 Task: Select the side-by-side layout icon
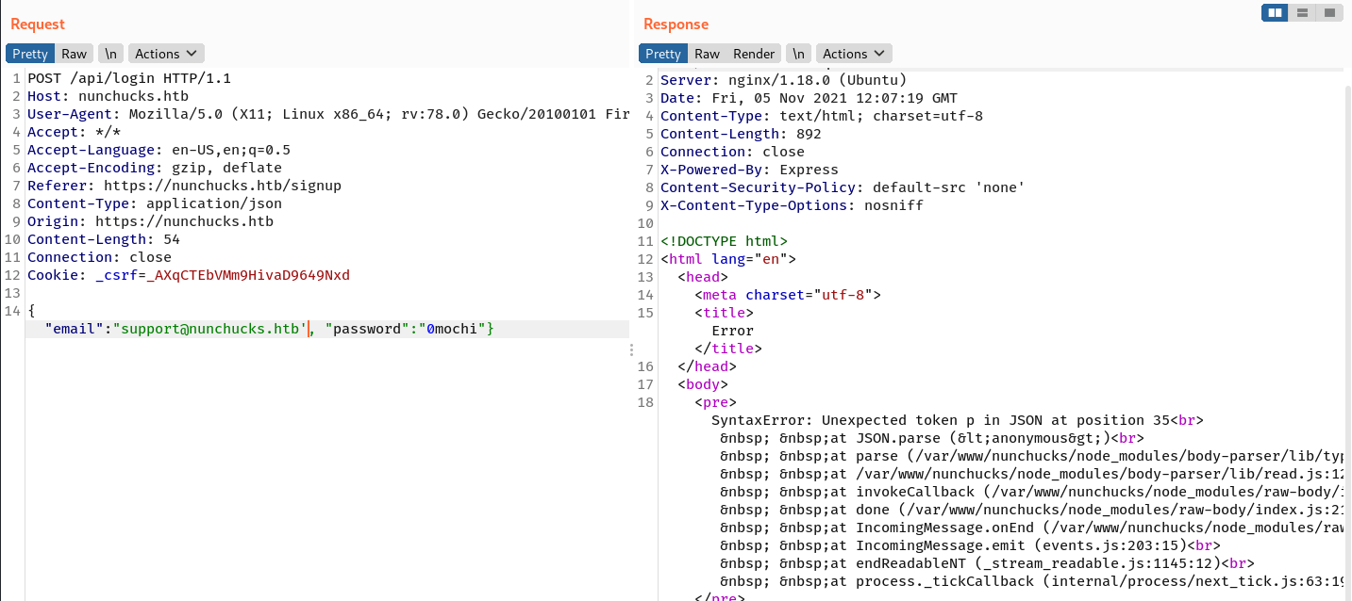[1276, 12]
